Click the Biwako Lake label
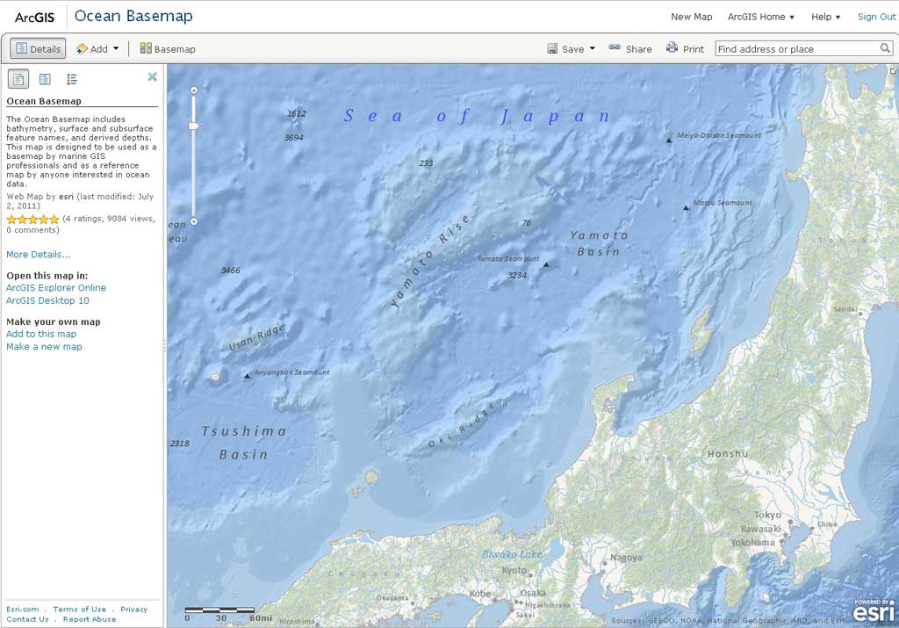899x628 pixels. click(x=512, y=554)
